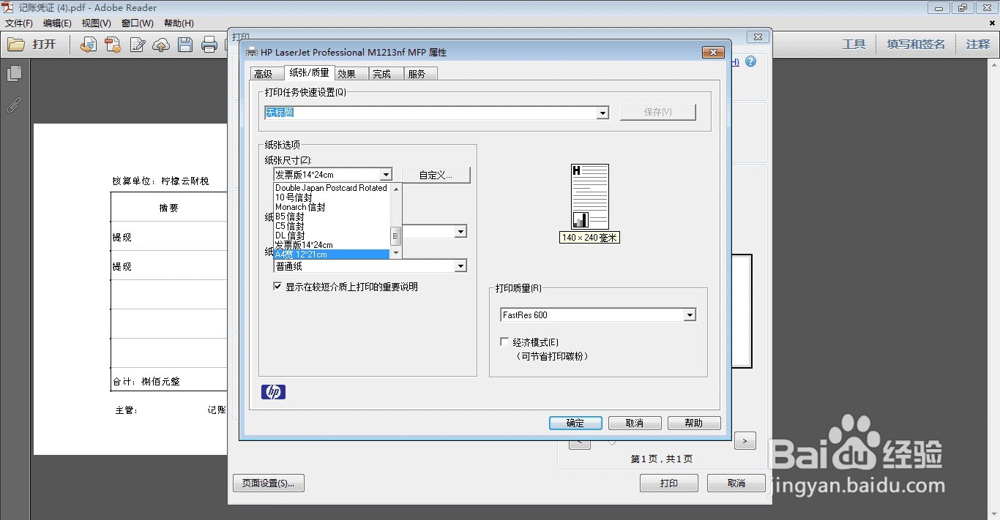
Task: Open the 窗口(W) menu
Action: click(x=138, y=23)
